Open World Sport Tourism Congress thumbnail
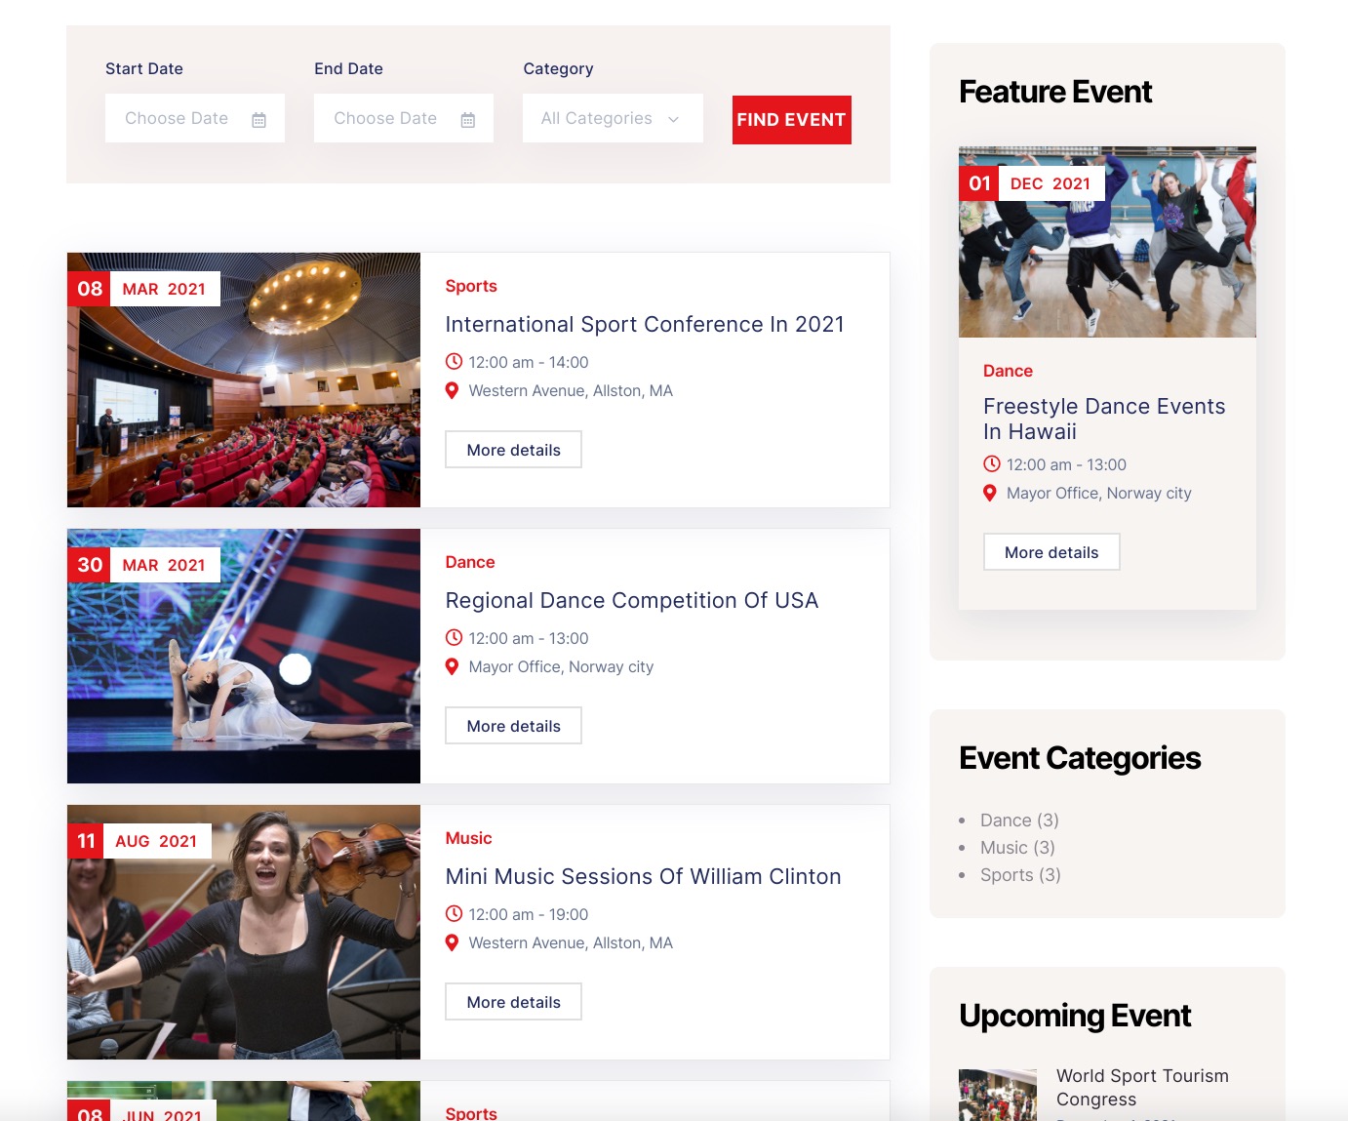The height and width of the screenshot is (1121, 1348). (x=998, y=1095)
